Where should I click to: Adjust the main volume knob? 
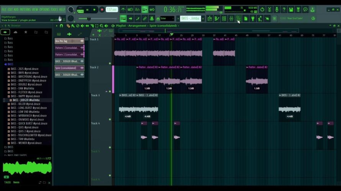[70, 10]
